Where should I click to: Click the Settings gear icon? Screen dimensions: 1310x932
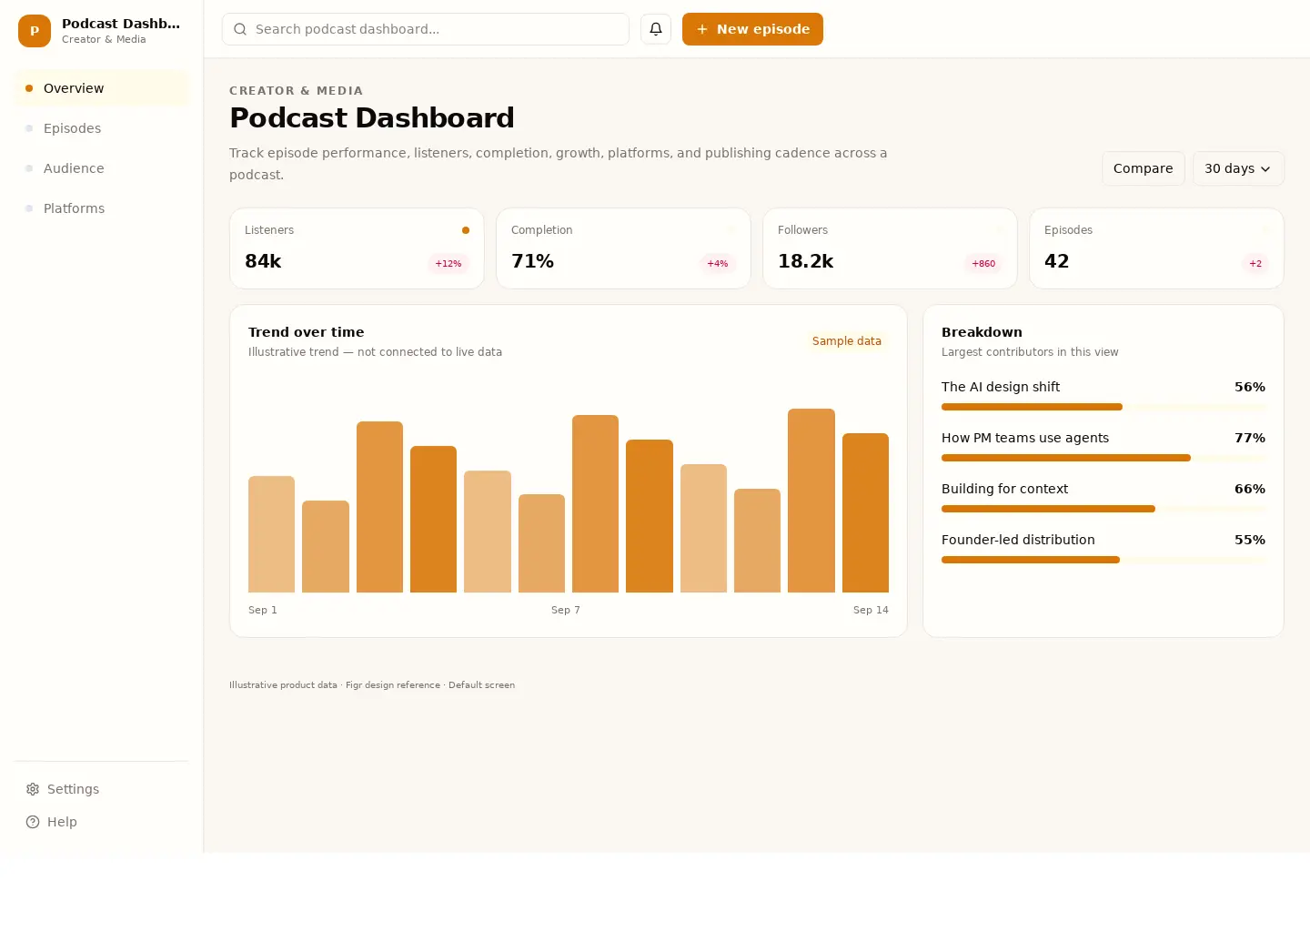pyautogui.click(x=33, y=789)
